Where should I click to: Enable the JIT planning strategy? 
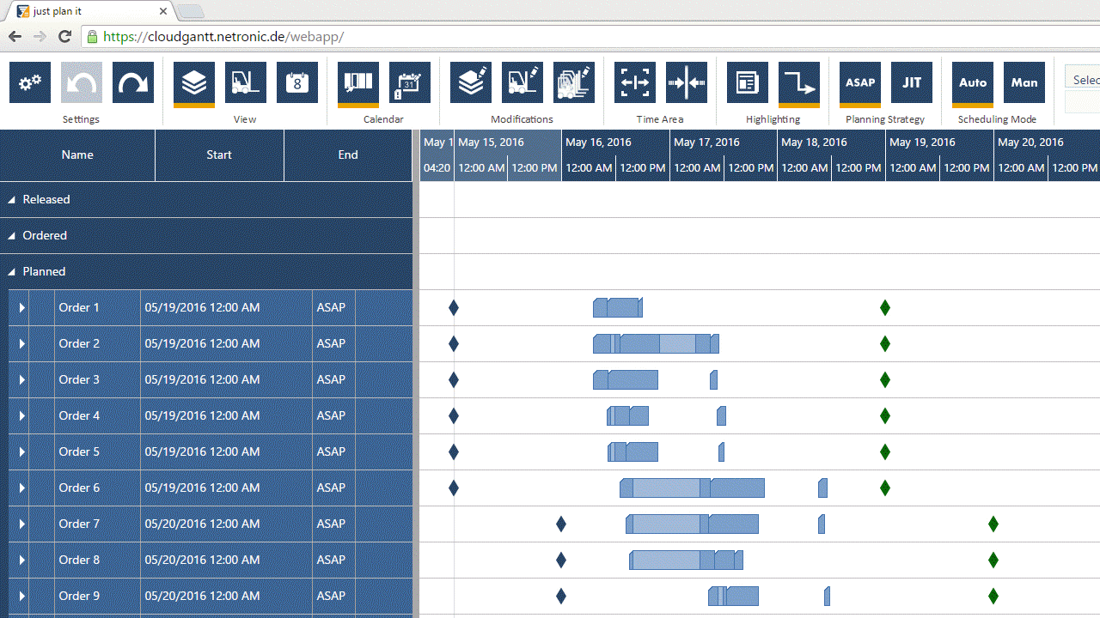[x=912, y=83]
